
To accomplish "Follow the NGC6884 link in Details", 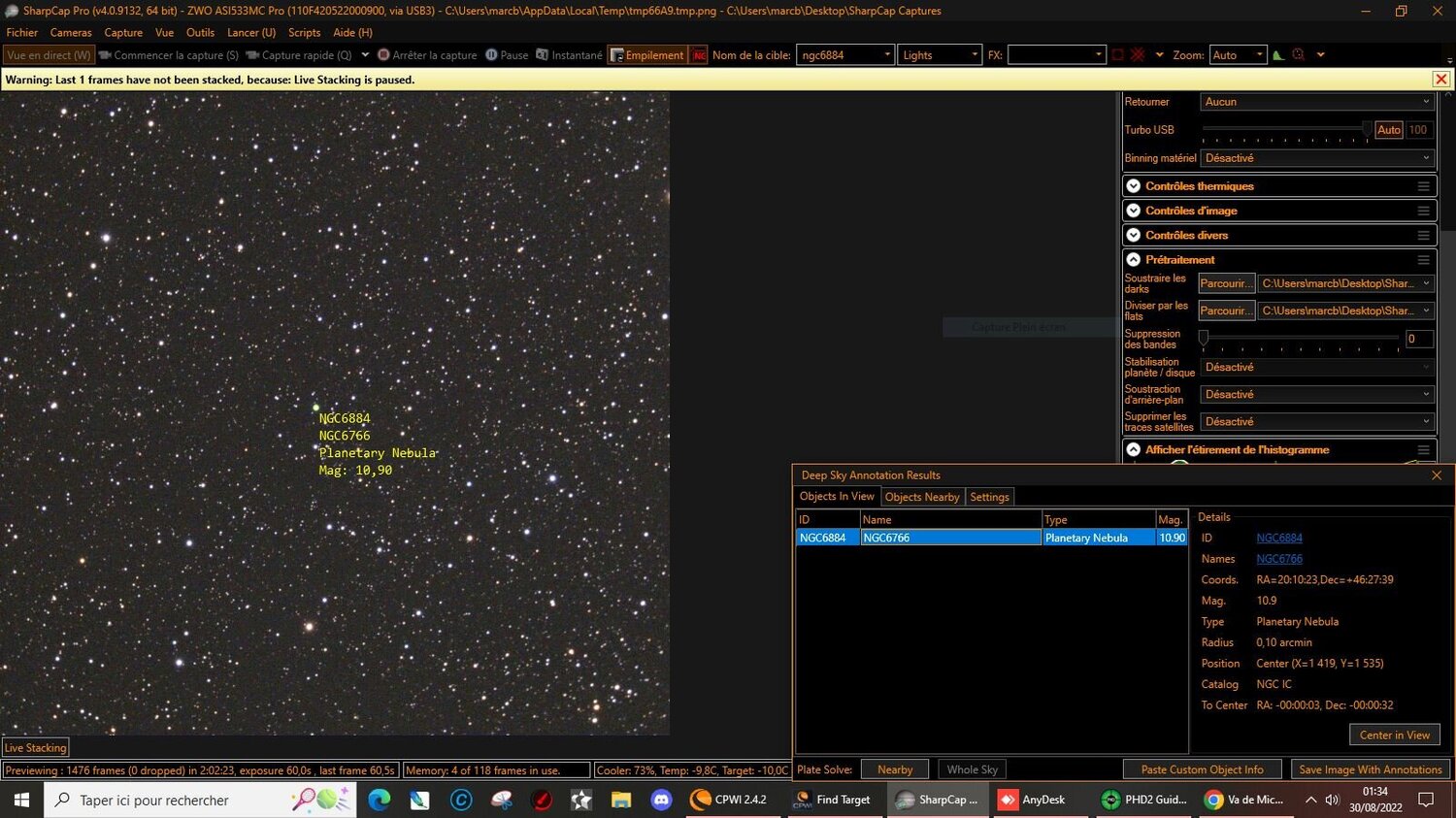I will pos(1278,538).
